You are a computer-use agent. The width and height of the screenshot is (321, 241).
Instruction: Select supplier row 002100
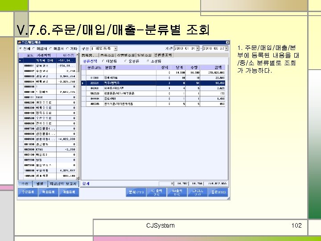coord(47,155)
